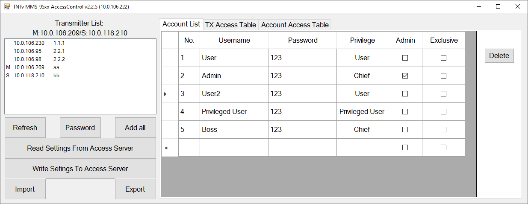Click the Refresh button
The height and width of the screenshot is (204, 528).
coord(25,128)
